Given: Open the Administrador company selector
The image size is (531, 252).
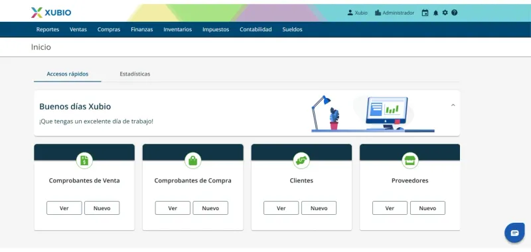Looking at the screenshot, I should point(394,13).
